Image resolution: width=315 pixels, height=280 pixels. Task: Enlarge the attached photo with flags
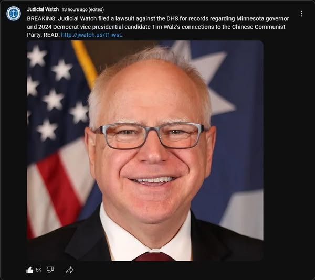tap(145, 150)
